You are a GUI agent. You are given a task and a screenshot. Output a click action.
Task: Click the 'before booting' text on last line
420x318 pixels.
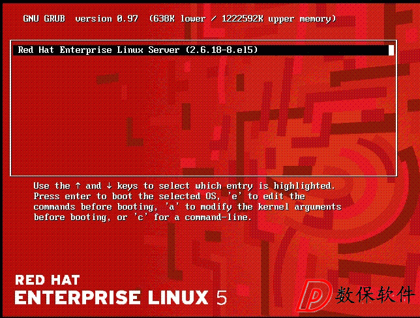point(72,217)
